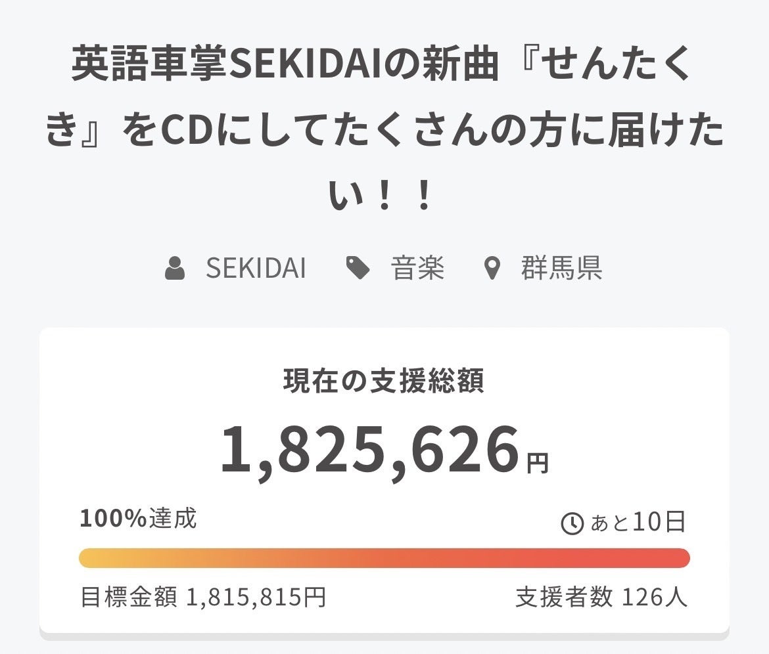The image size is (769, 654).
Task: Click the 現在の支援総額 heading
Action: [x=384, y=381]
